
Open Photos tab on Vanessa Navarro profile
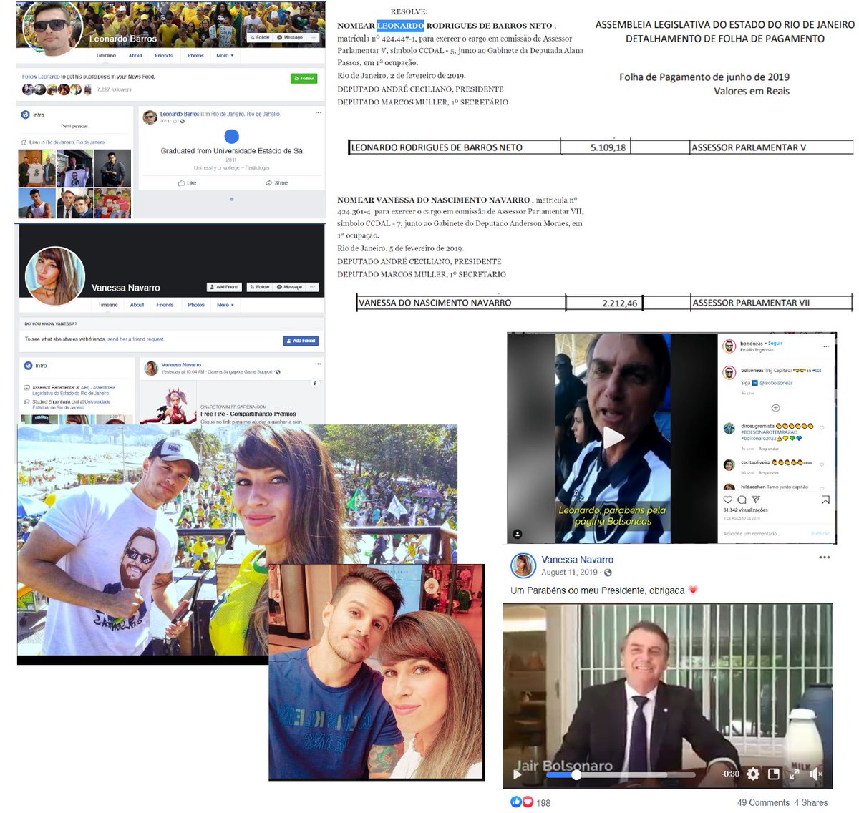tap(196, 305)
